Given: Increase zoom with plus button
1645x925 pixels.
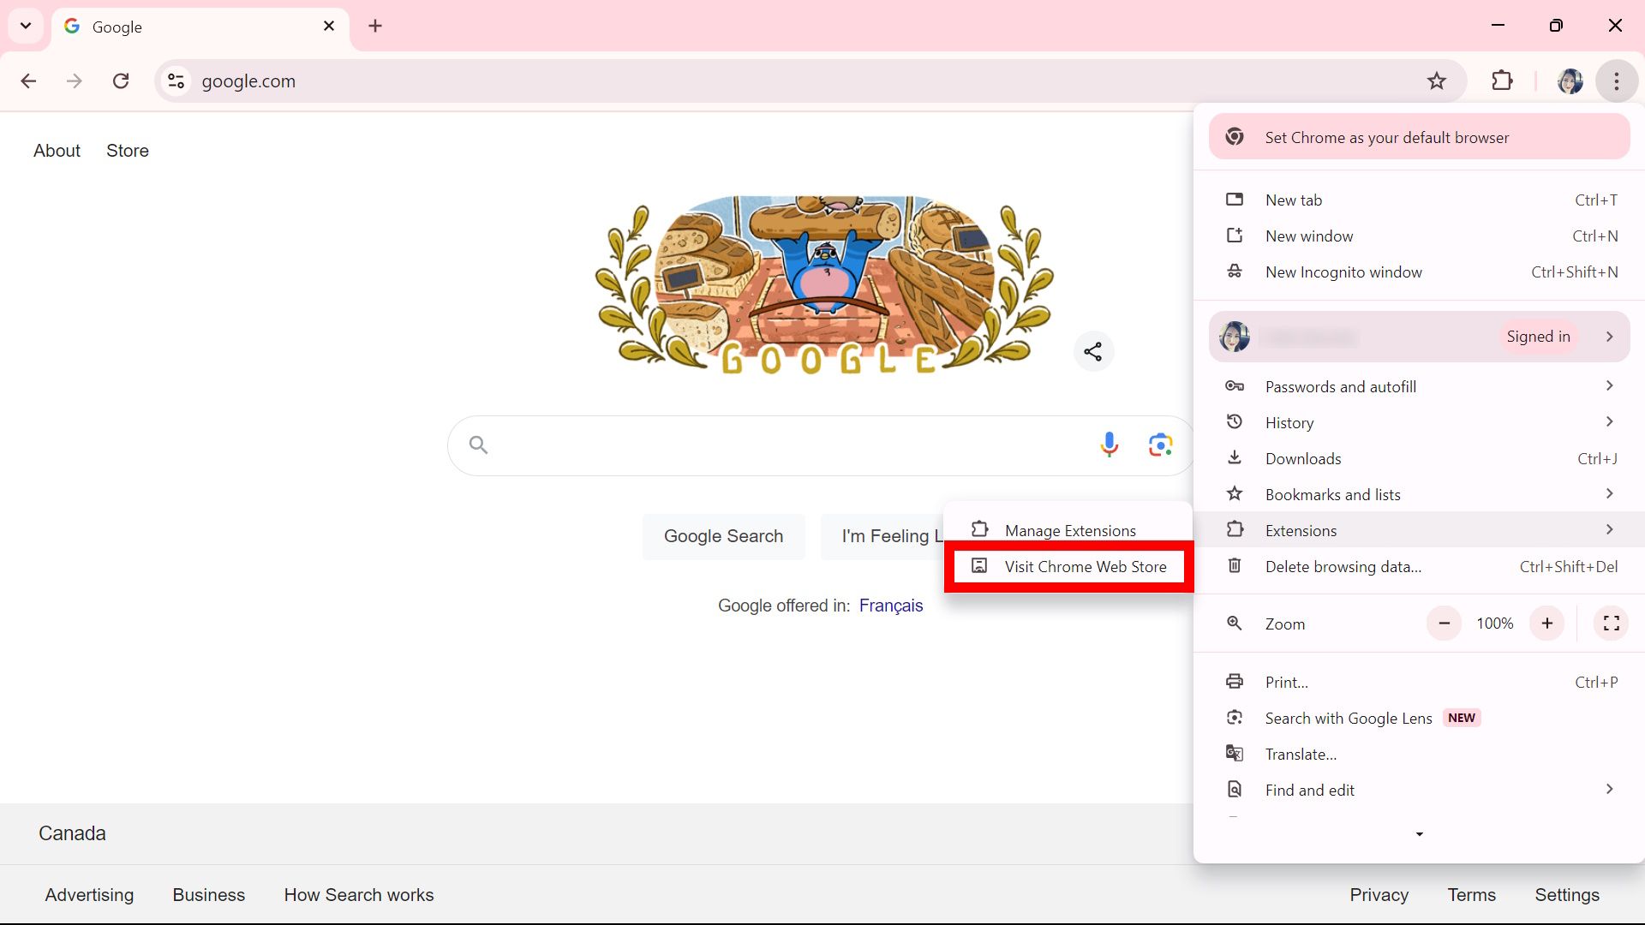Looking at the screenshot, I should pos(1546,624).
